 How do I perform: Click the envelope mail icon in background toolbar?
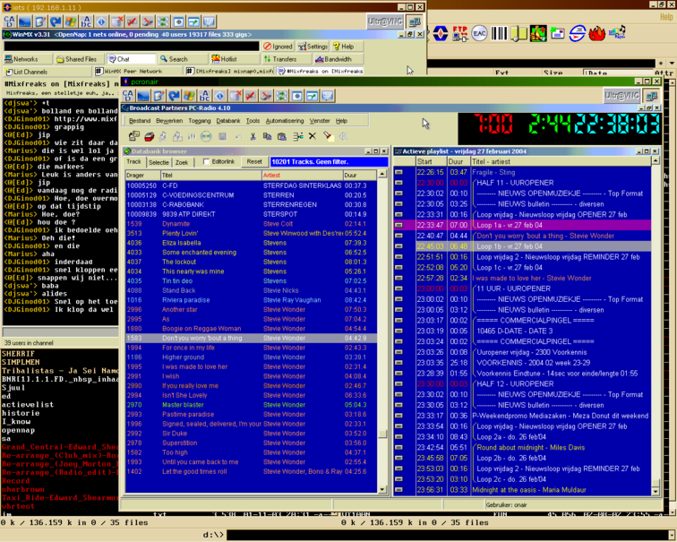(557, 33)
